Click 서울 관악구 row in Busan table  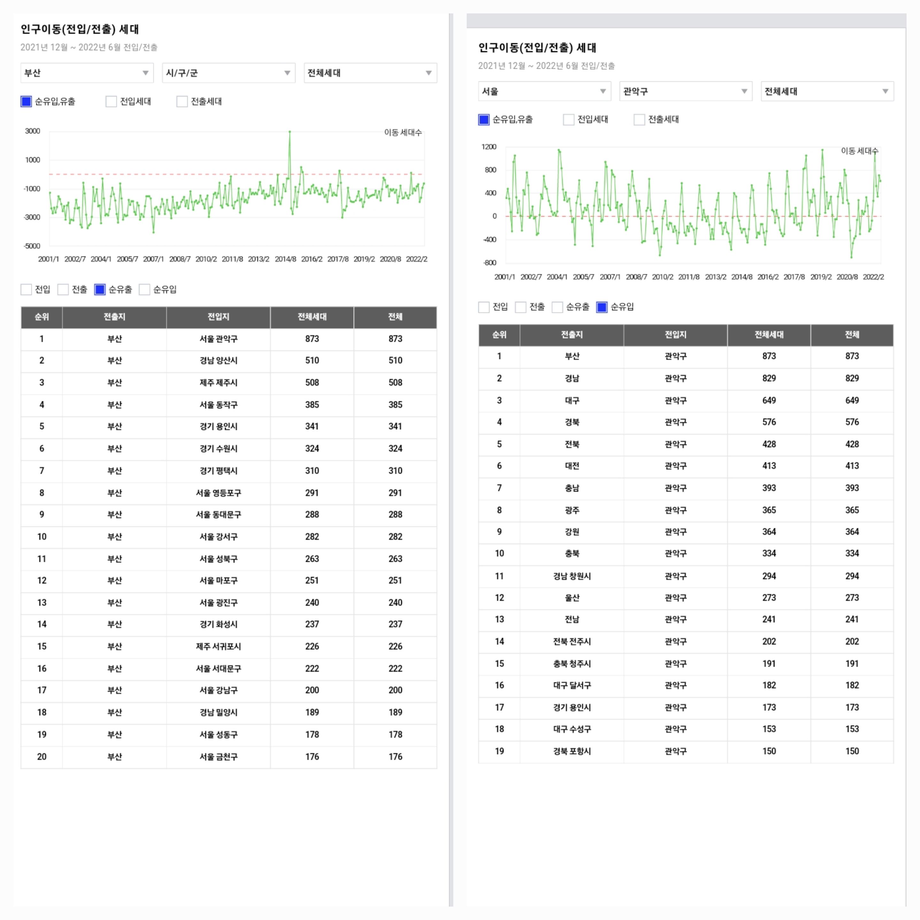point(218,339)
